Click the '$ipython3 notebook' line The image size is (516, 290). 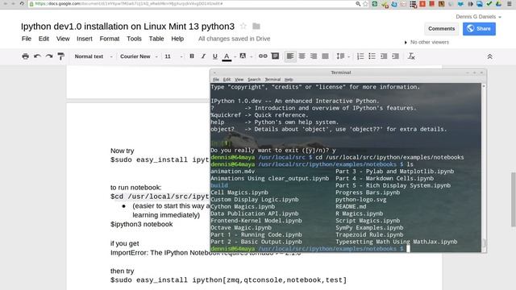(x=142, y=224)
